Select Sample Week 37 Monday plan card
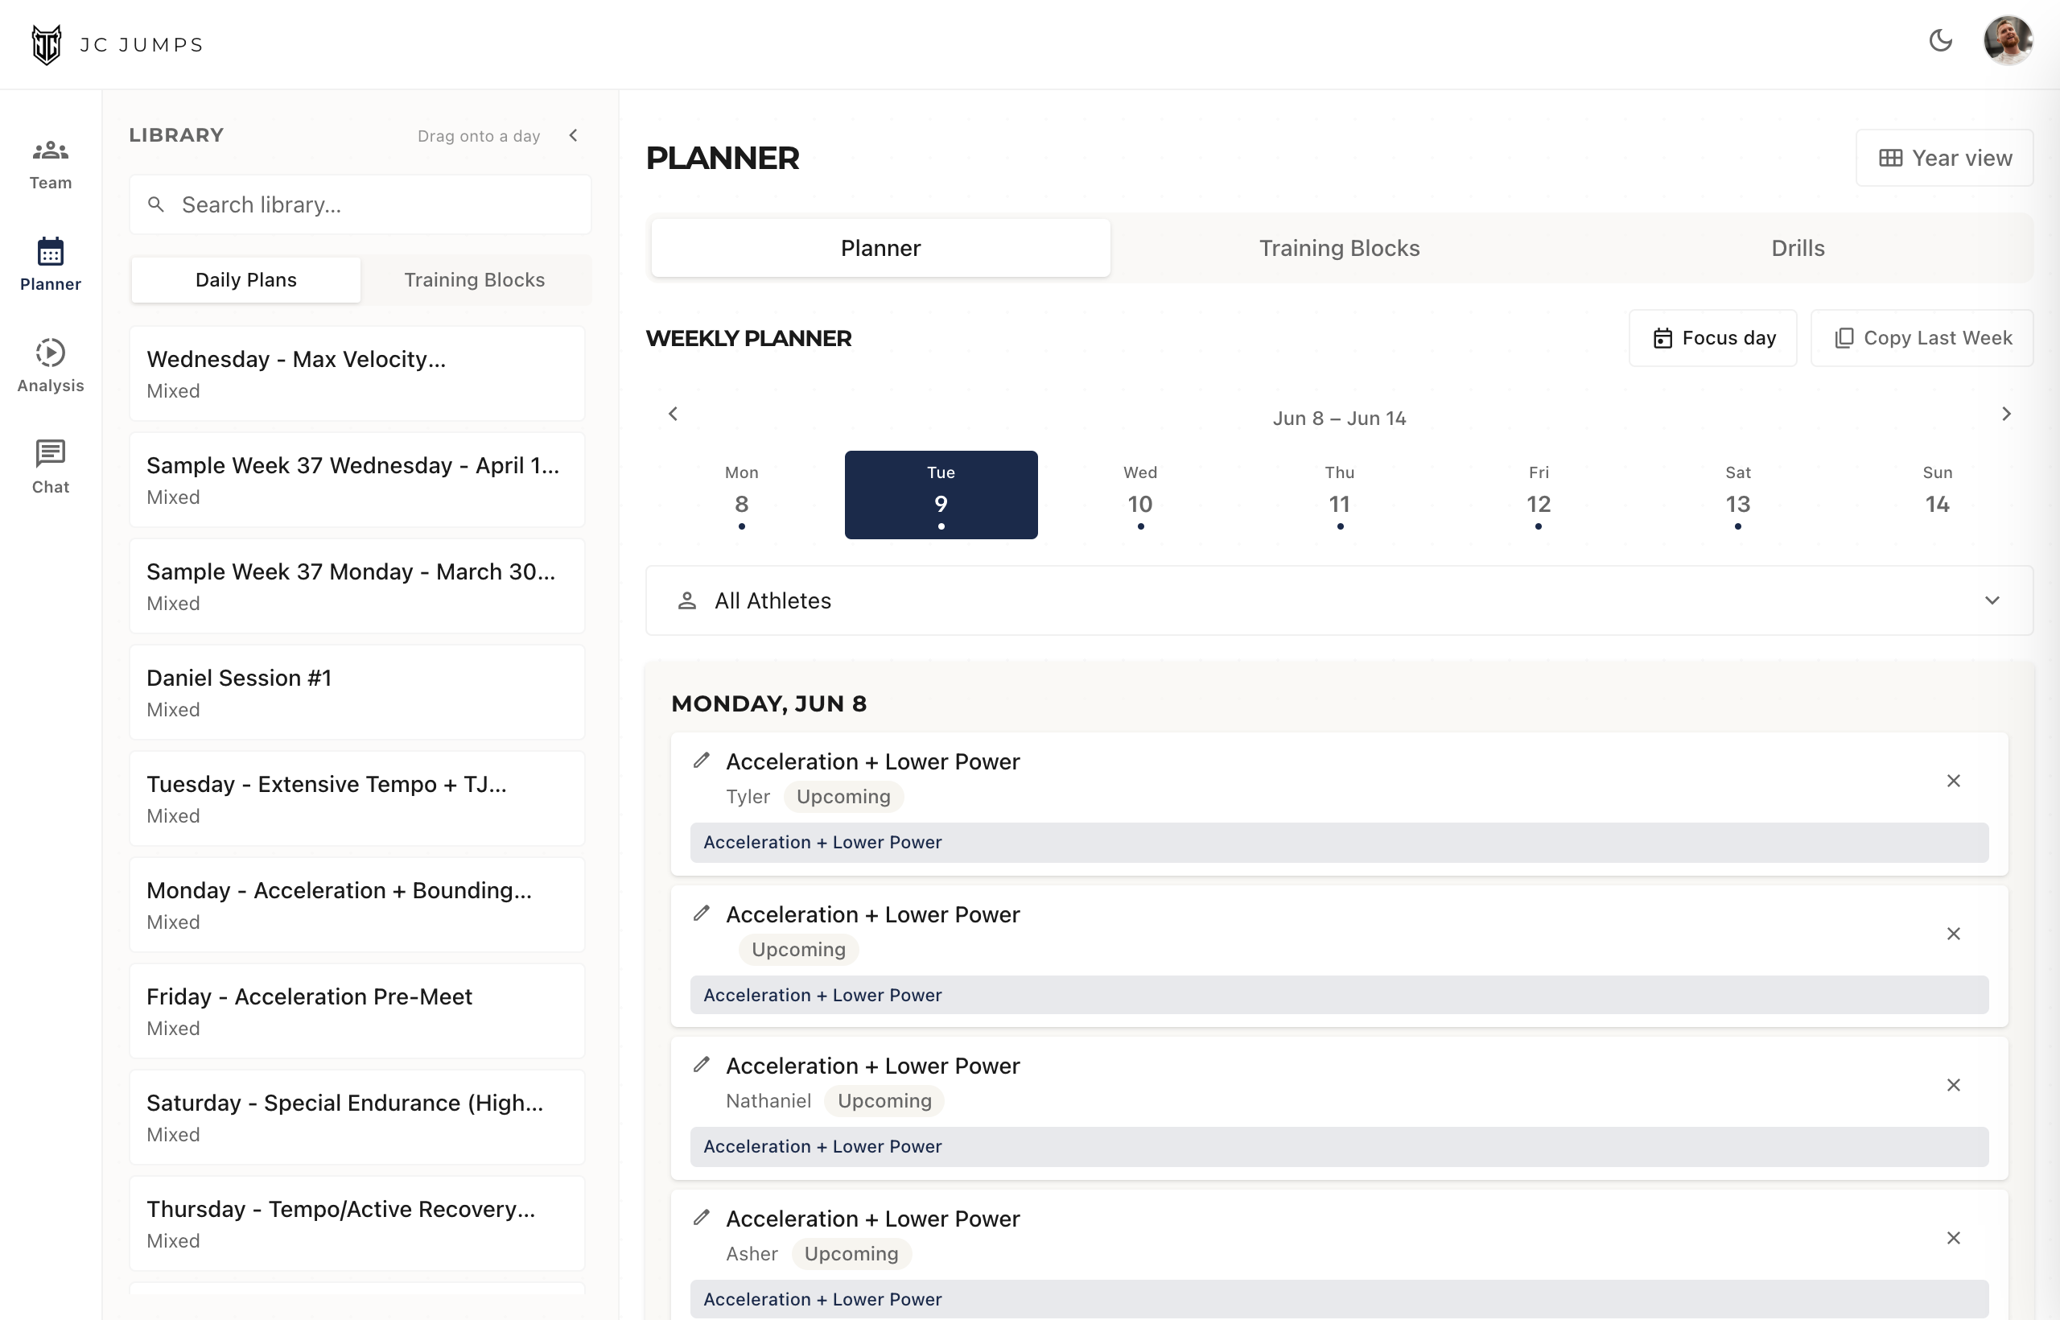 356,586
